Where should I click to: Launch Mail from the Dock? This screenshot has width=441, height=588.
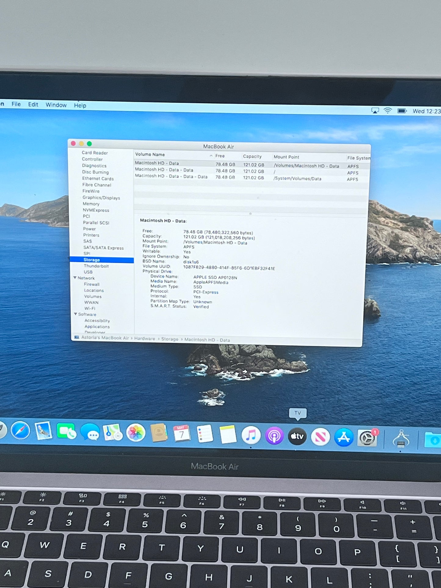click(43, 431)
